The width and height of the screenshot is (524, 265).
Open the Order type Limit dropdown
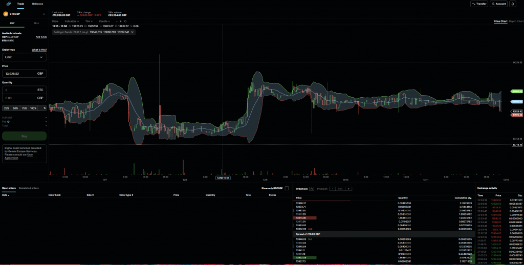(x=24, y=57)
